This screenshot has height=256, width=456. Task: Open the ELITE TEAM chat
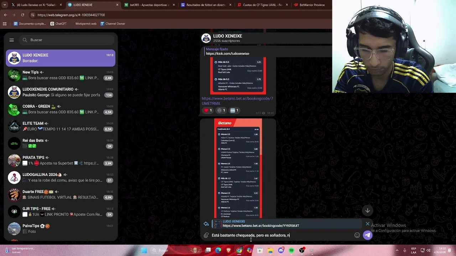[x=61, y=126]
